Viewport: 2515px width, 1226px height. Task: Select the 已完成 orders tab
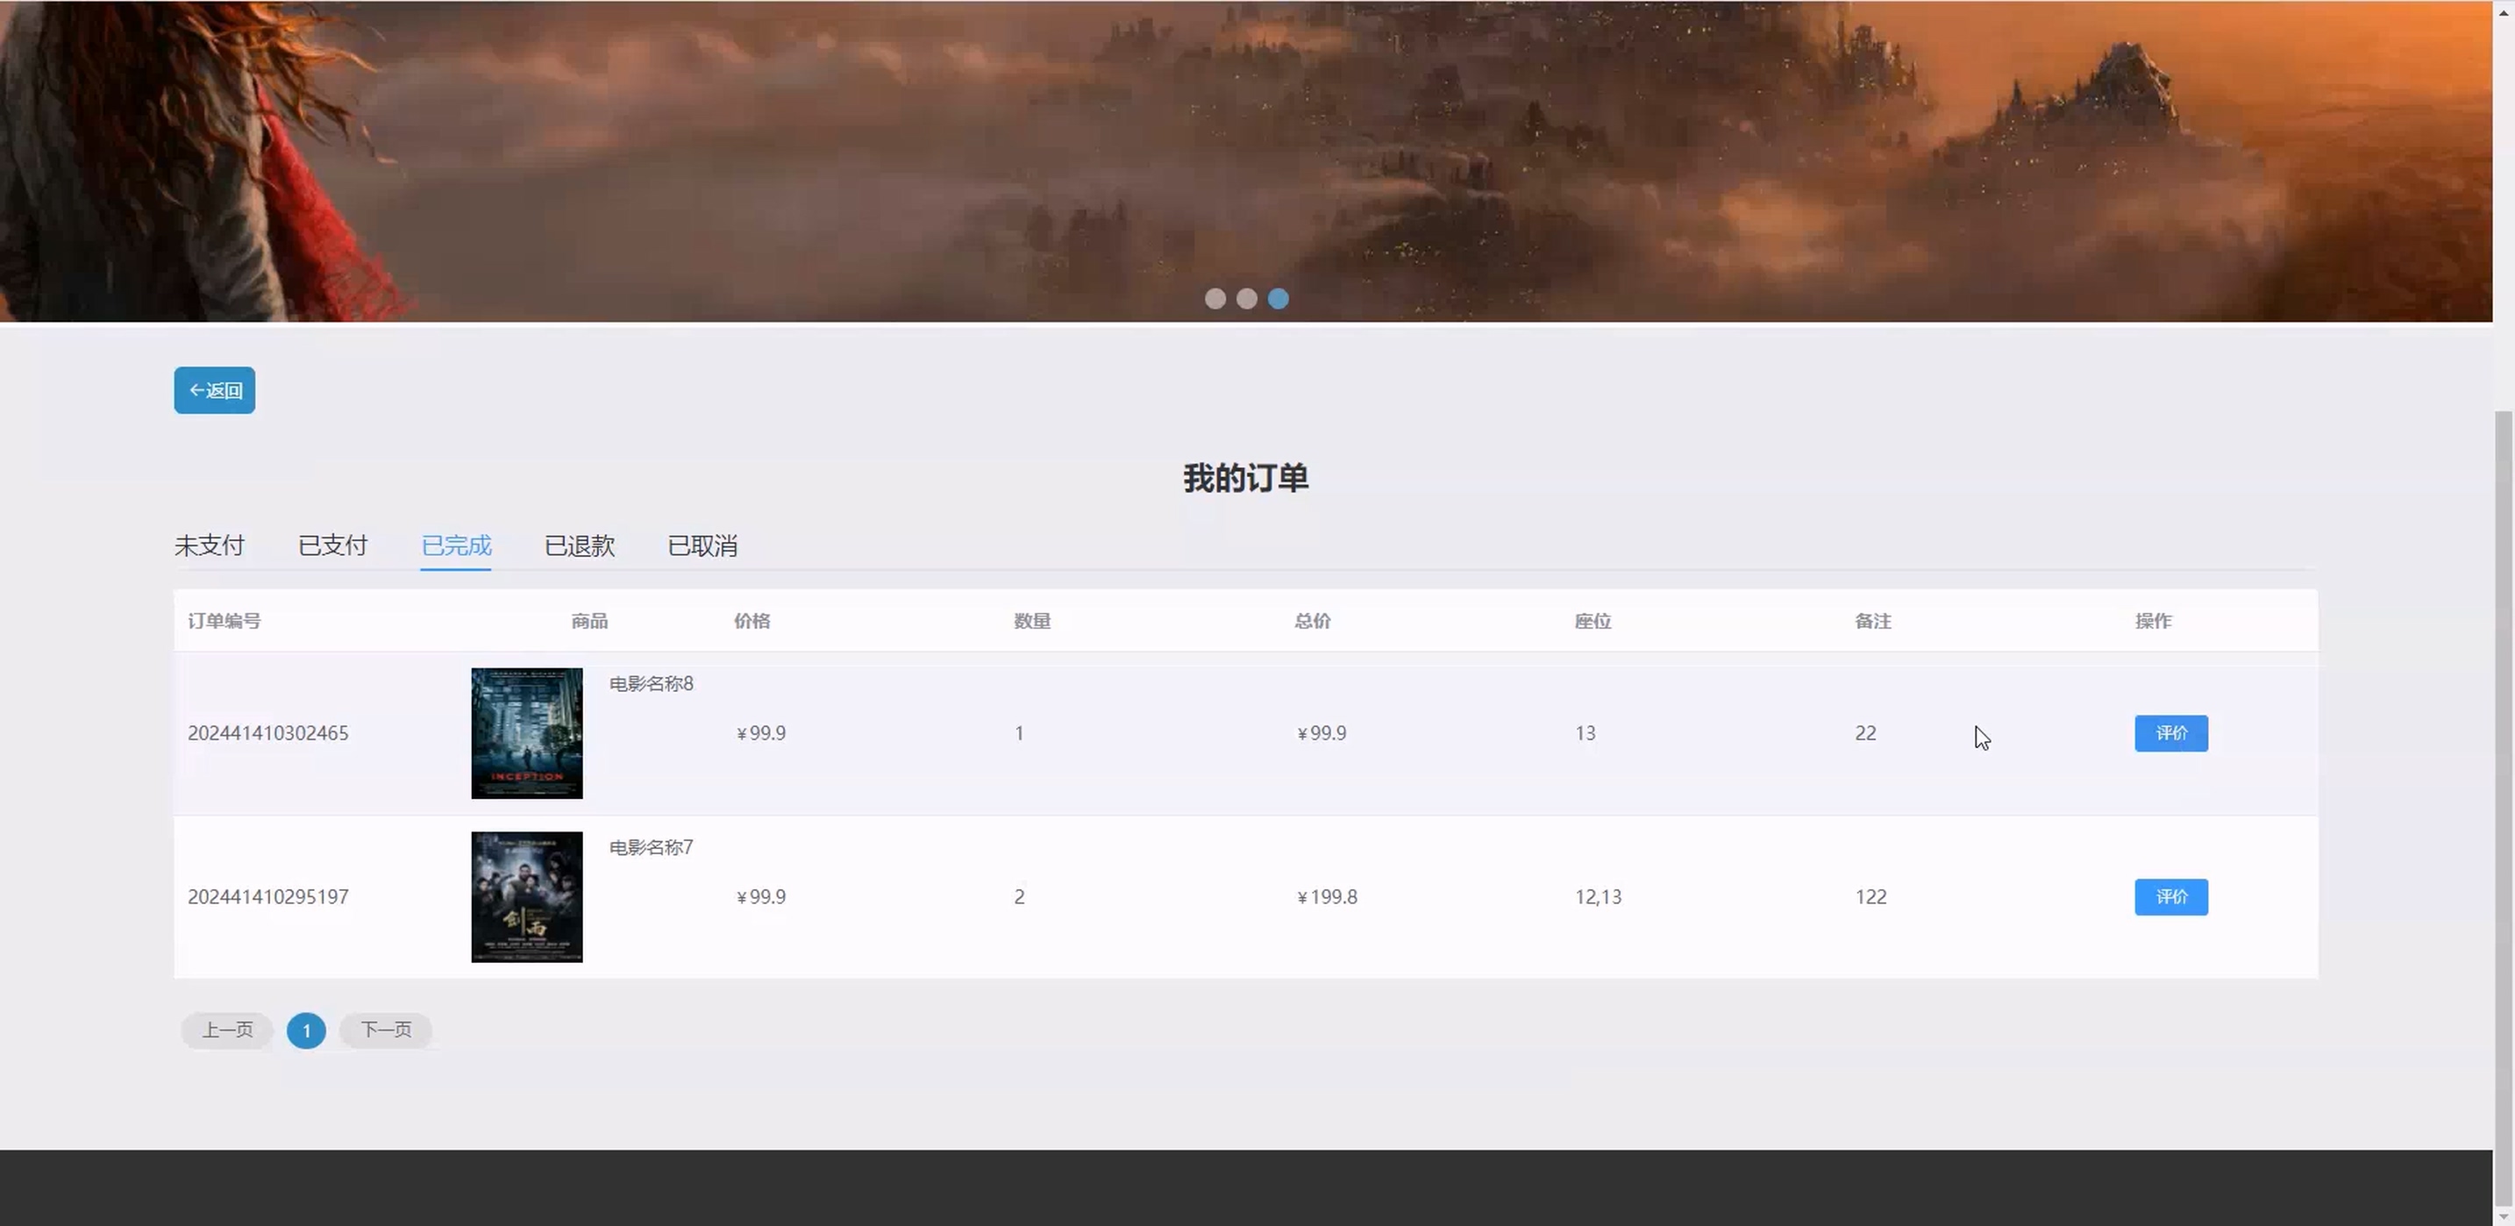pos(456,545)
